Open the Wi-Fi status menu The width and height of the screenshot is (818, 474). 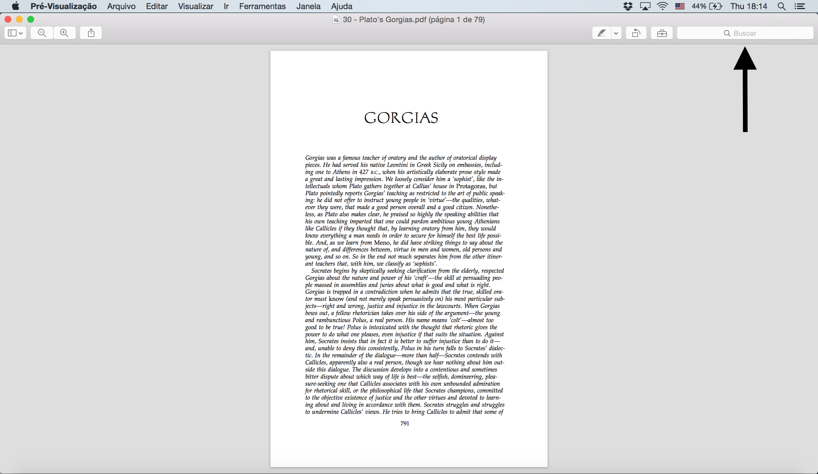[662, 6]
